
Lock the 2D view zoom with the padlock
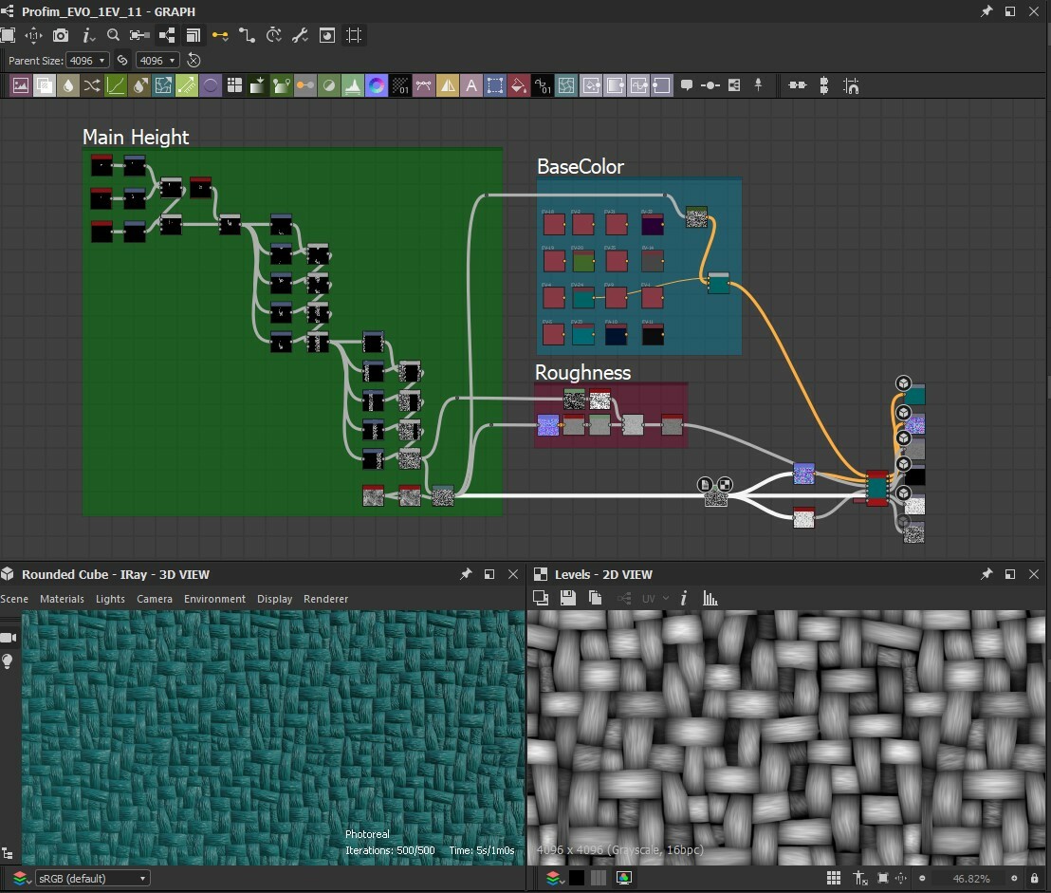[1037, 878]
